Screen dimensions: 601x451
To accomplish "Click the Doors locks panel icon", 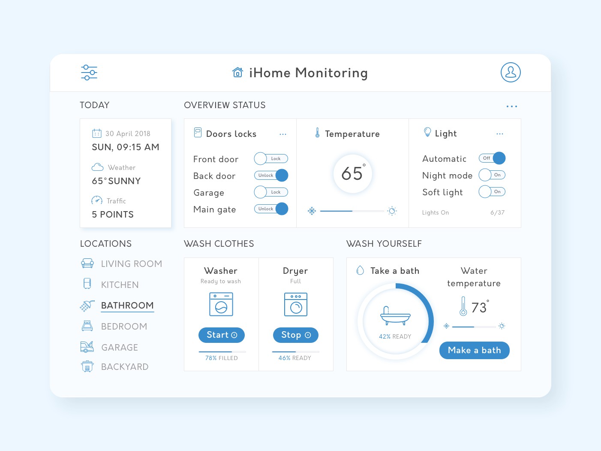I will point(198,132).
